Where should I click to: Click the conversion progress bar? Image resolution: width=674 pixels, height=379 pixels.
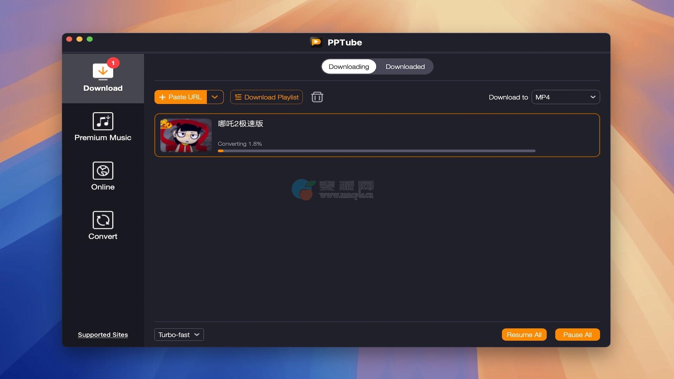(x=376, y=151)
